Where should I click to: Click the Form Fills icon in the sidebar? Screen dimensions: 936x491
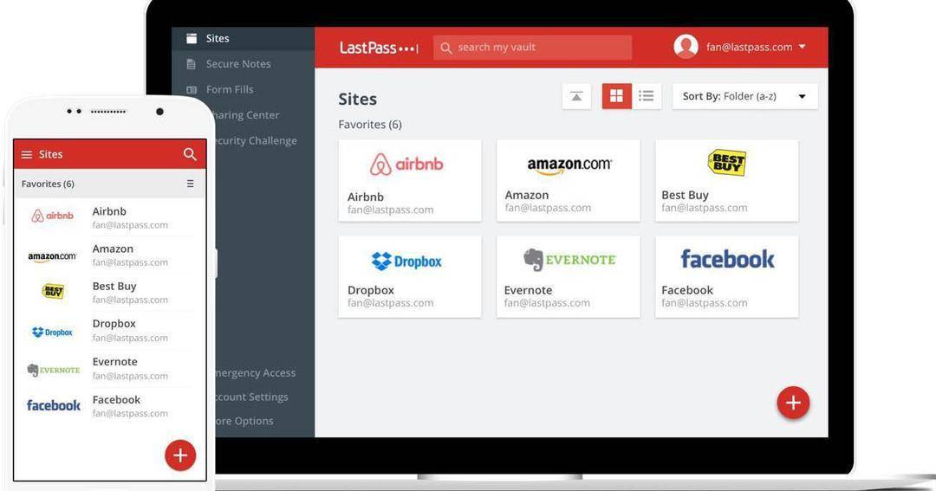point(191,90)
